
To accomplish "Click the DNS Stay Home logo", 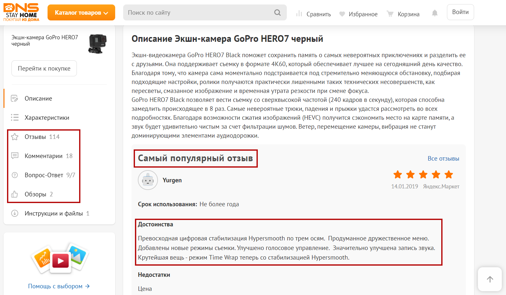I will (x=21, y=12).
